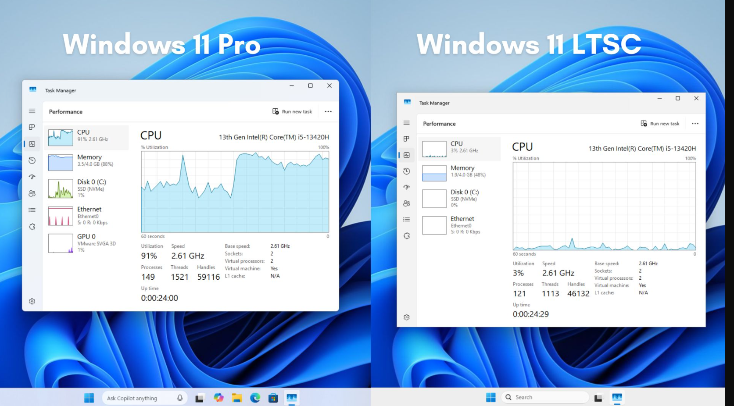Launch Microsoft Edge from the Pro taskbar

tap(255, 398)
